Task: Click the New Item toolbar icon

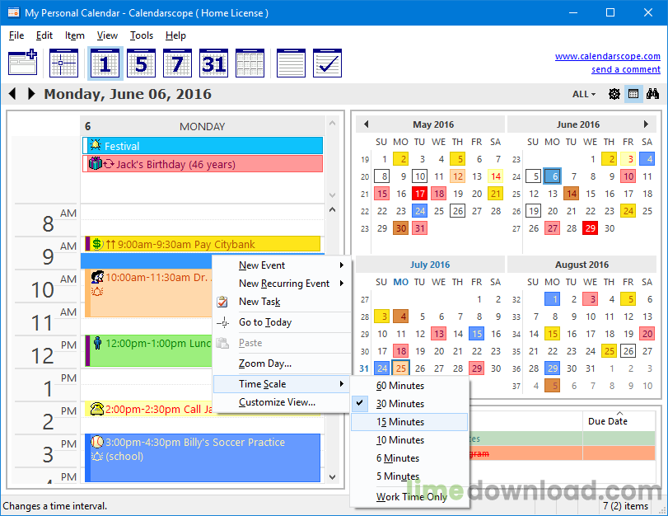Action: (23, 63)
